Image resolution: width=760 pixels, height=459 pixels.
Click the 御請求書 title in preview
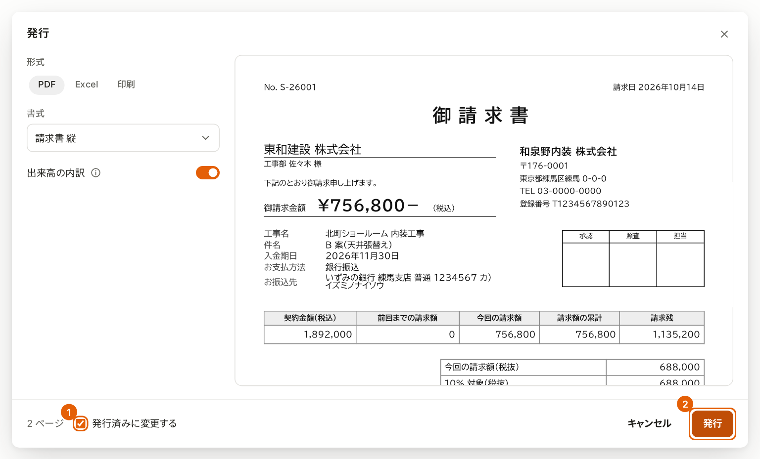click(x=480, y=116)
